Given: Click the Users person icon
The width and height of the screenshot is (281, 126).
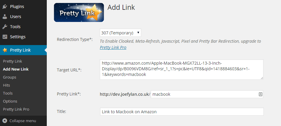Looking at the screenshot, I should coord(5,17).
